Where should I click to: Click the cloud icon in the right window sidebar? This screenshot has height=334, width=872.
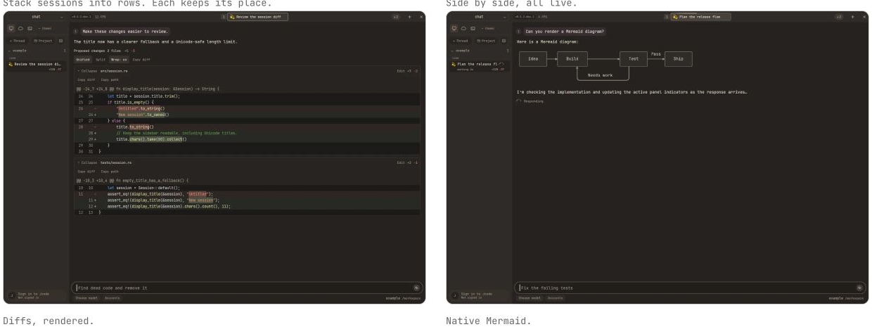[x=462, y=28]
